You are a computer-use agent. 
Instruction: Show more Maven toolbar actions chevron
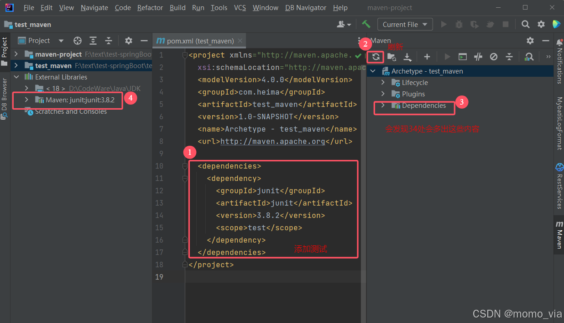(548, 57)
